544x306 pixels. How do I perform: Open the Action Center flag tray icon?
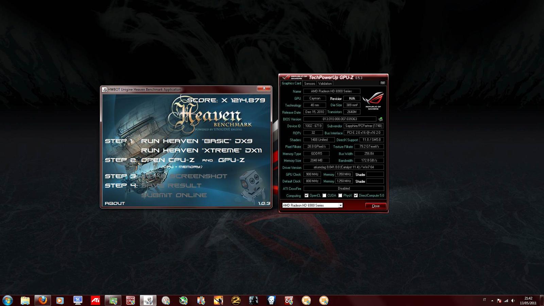(x=499, y=301)
